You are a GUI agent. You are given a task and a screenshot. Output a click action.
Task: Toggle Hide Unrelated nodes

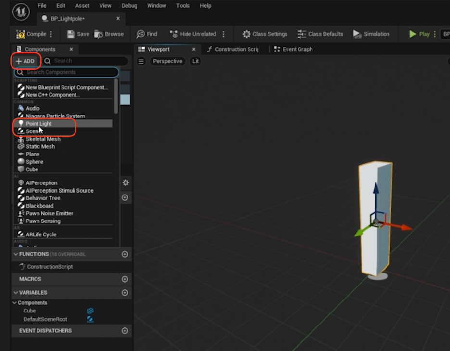(193, 34)
